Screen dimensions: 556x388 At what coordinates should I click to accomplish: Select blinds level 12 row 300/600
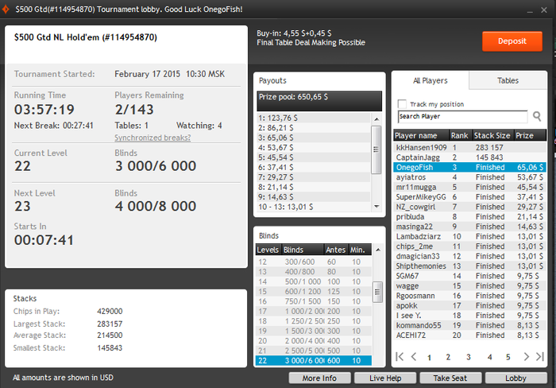coord(314,262)
